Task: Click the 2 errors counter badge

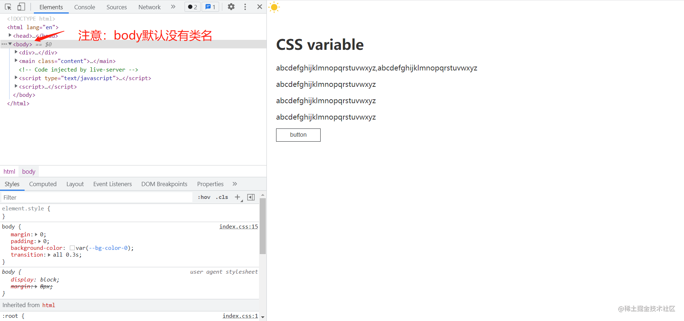Action: click(193, 7)
